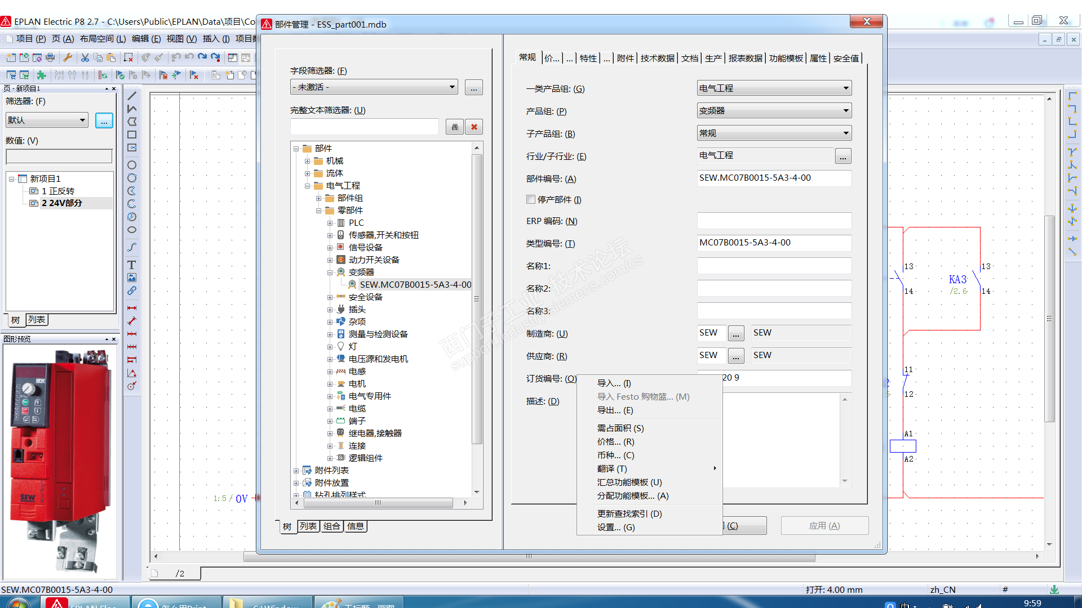Click the ERP 编码 input field
This screenshot has height=608, width=1082.
774,221
